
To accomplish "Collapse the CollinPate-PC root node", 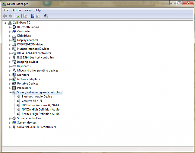I will point(5,23).
